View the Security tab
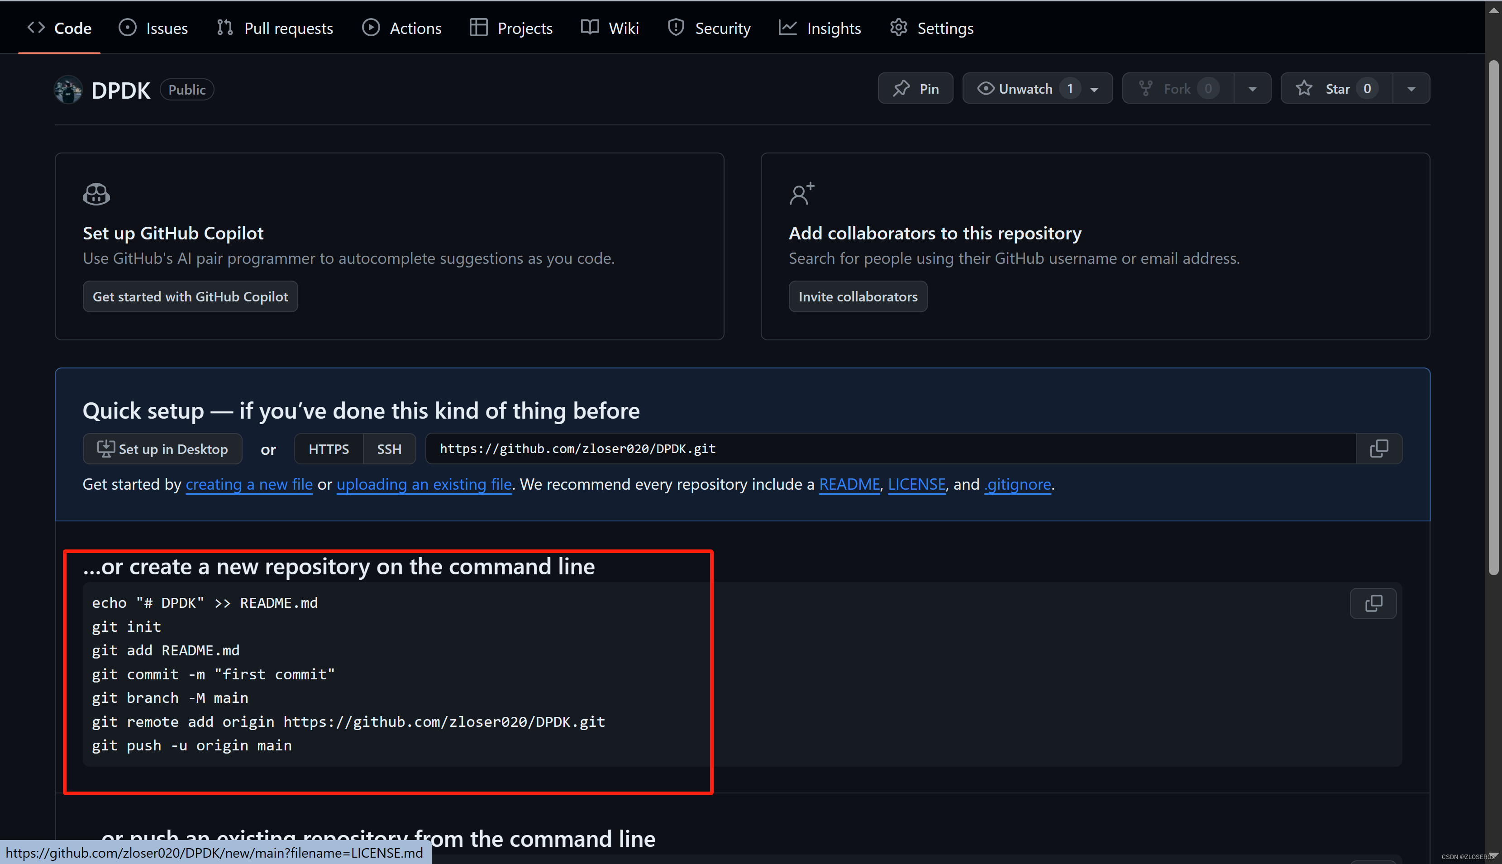 pyautogui.click(x=709, y=28)
